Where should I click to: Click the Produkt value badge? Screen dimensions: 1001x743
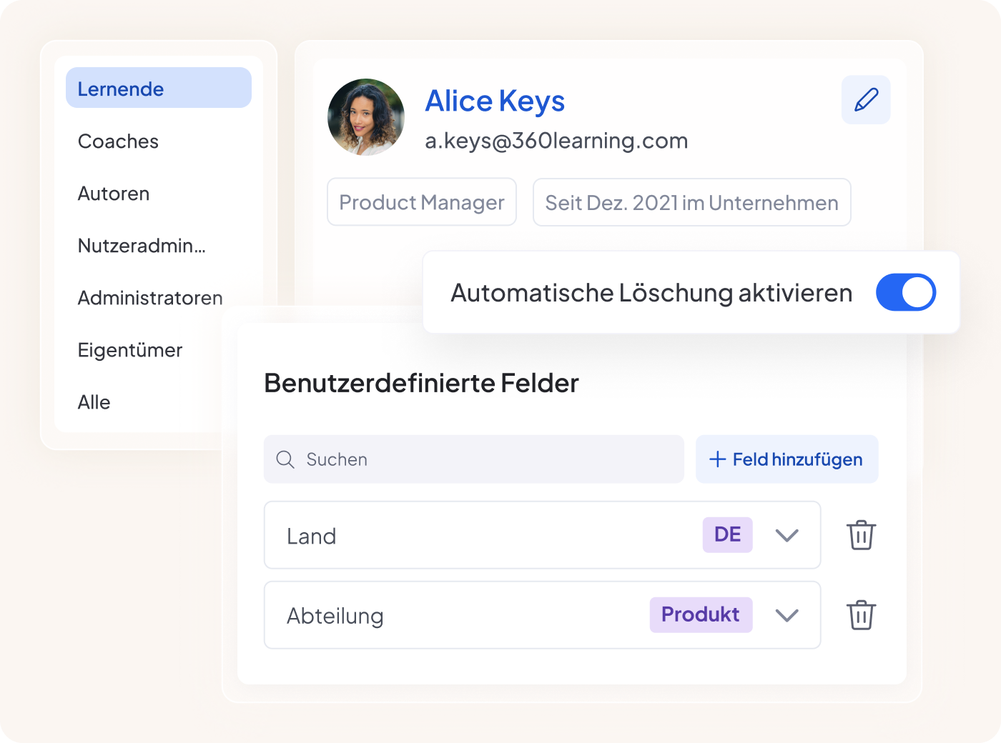point(701,614)
